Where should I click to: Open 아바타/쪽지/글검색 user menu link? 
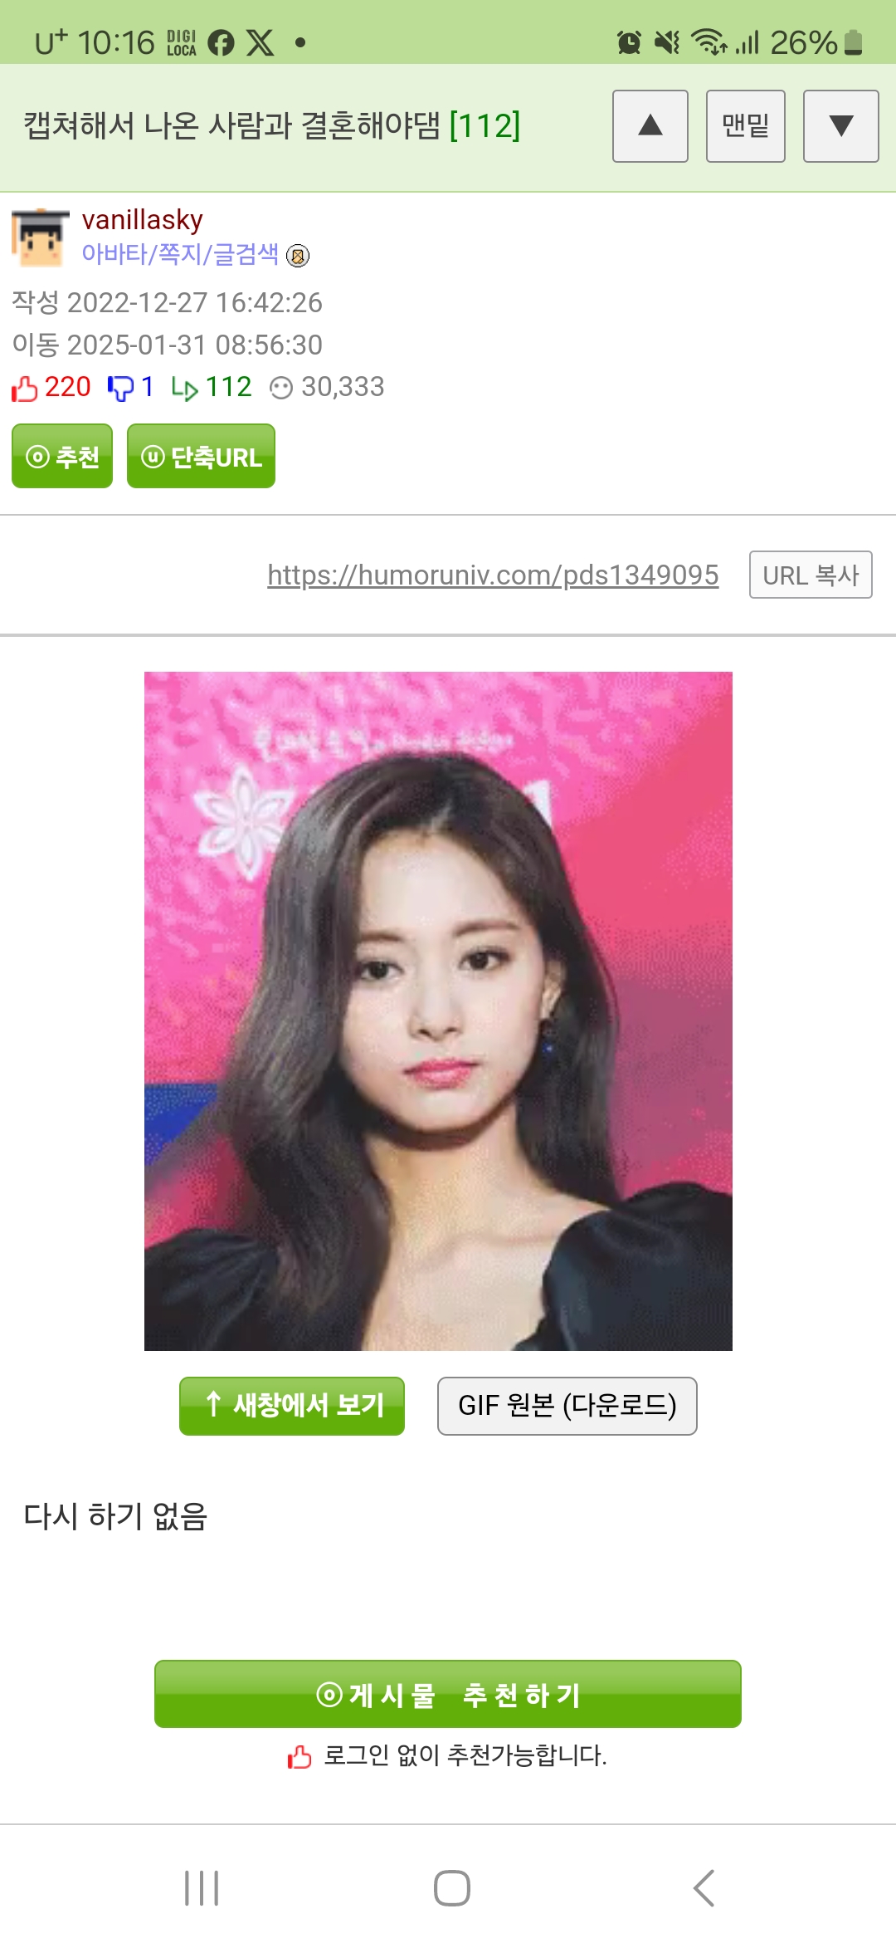coord(180,254)
